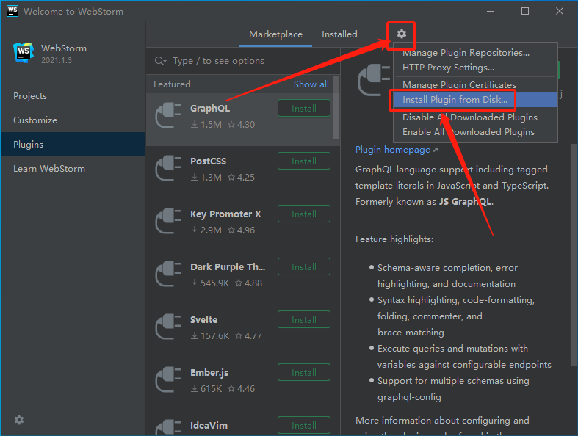
Task: Install the GraphQL plugin
Action: [304, 109]
